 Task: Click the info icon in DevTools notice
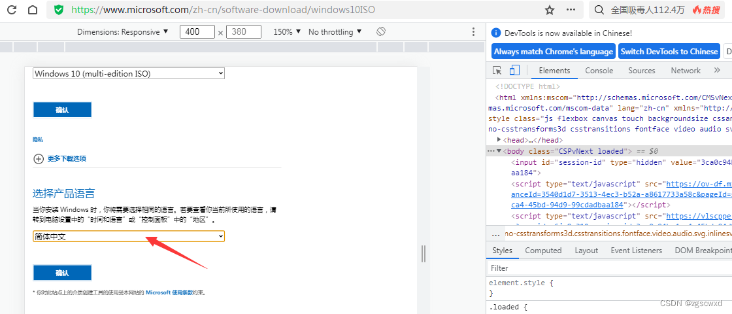click(x=496, y=33)
